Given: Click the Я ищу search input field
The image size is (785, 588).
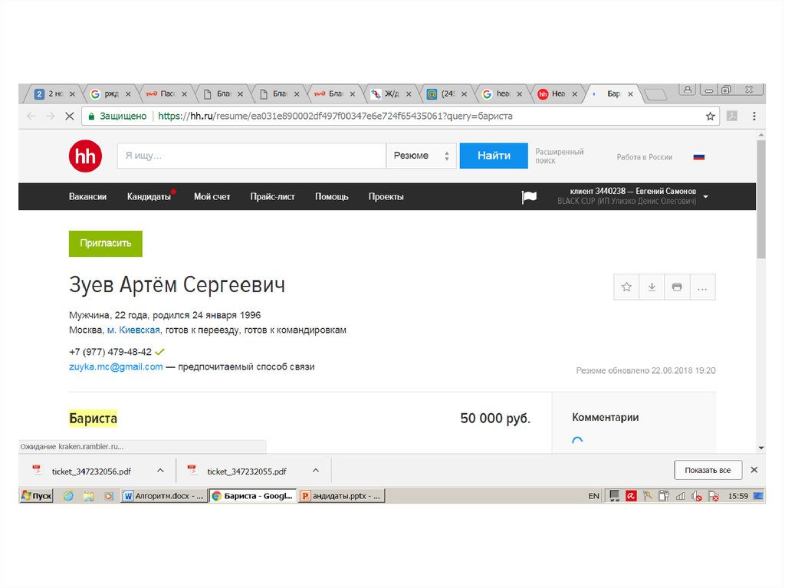Looking at the screenshot, I should click(251, 156).
